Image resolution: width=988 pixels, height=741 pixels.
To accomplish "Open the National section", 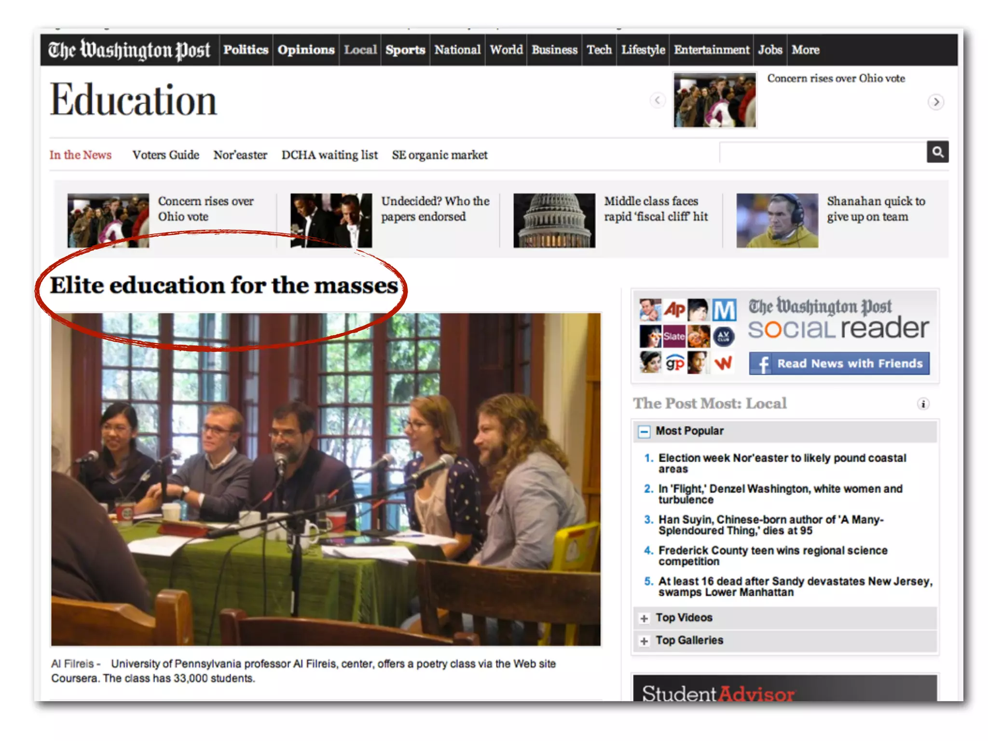I will [457, 50].
